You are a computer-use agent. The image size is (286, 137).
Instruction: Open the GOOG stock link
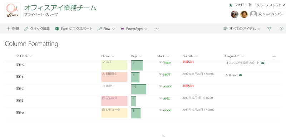click(167, 111)
